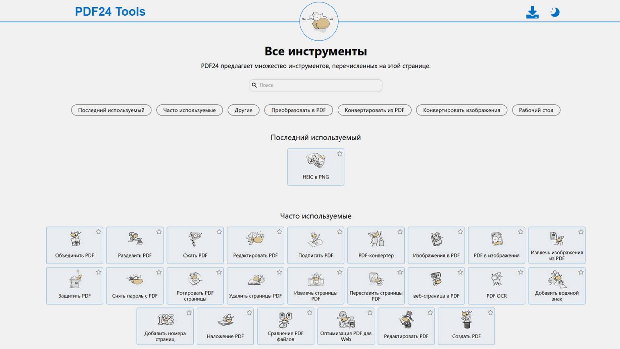Open the Подписать PDF tool
620x349 pixels.
(316, 245)
